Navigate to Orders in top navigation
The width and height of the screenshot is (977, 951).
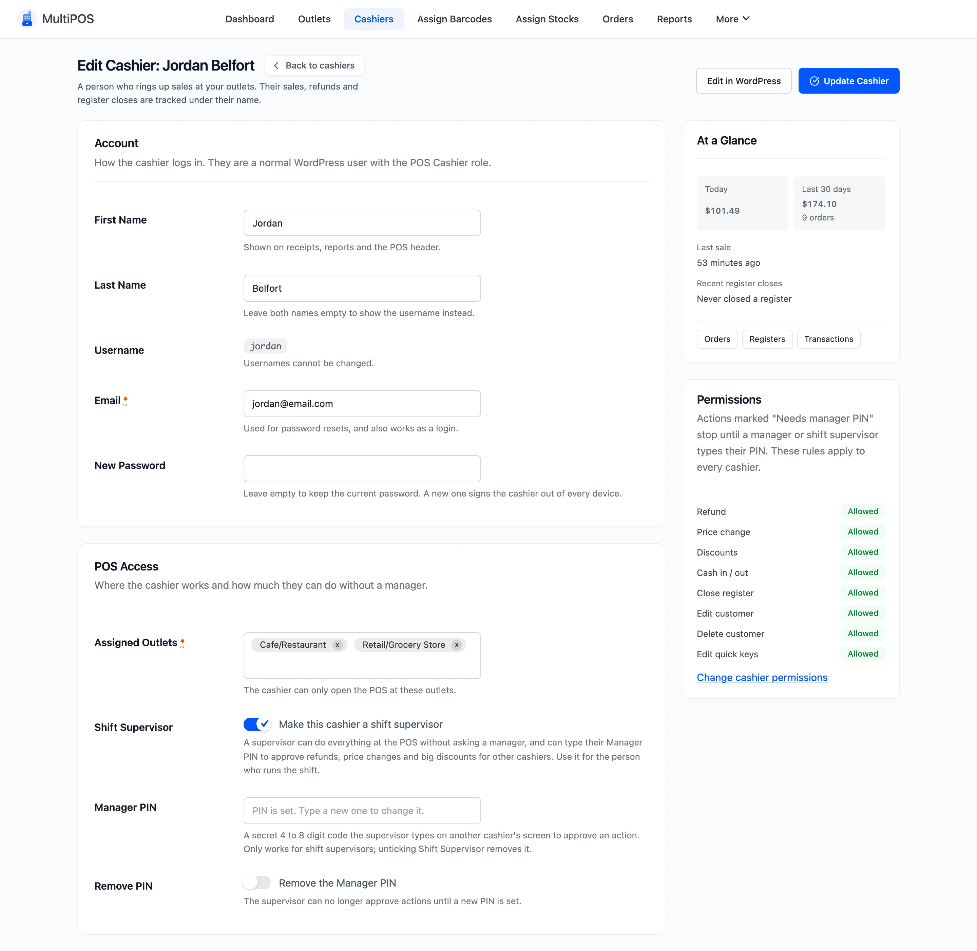click(617, 19)
